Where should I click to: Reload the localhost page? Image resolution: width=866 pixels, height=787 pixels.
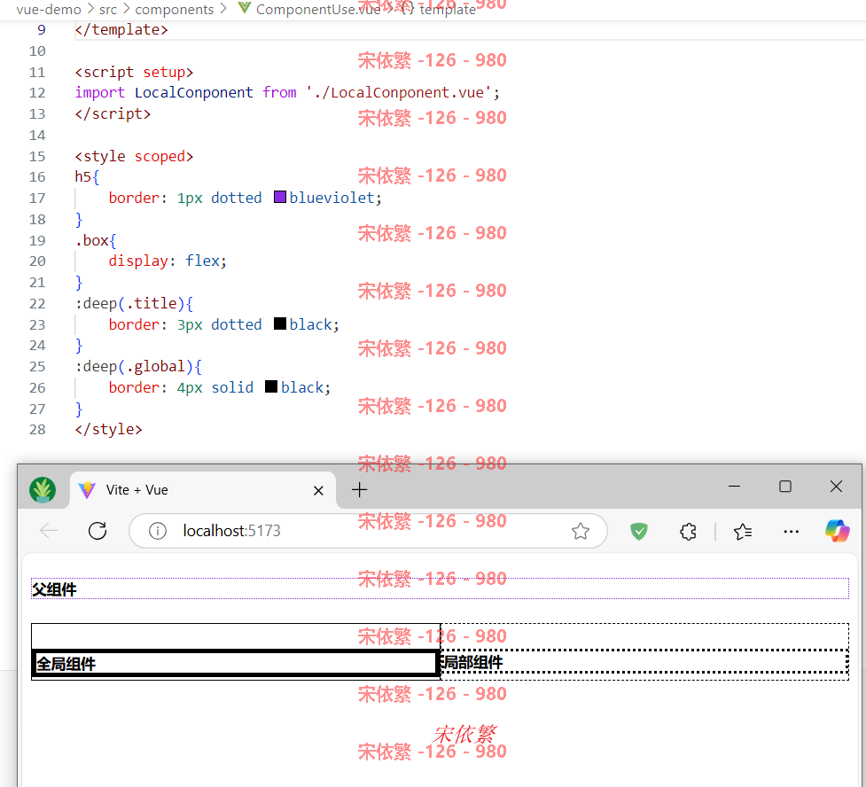(x=98, y=531)
